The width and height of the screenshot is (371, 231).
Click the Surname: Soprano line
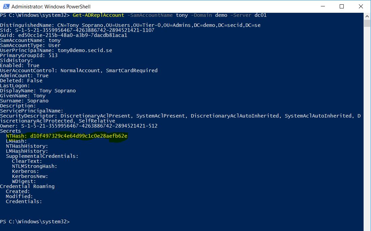tap(24, 101)
